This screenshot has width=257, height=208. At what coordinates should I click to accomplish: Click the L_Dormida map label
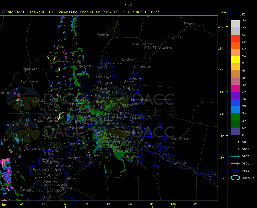pos(178,163)
